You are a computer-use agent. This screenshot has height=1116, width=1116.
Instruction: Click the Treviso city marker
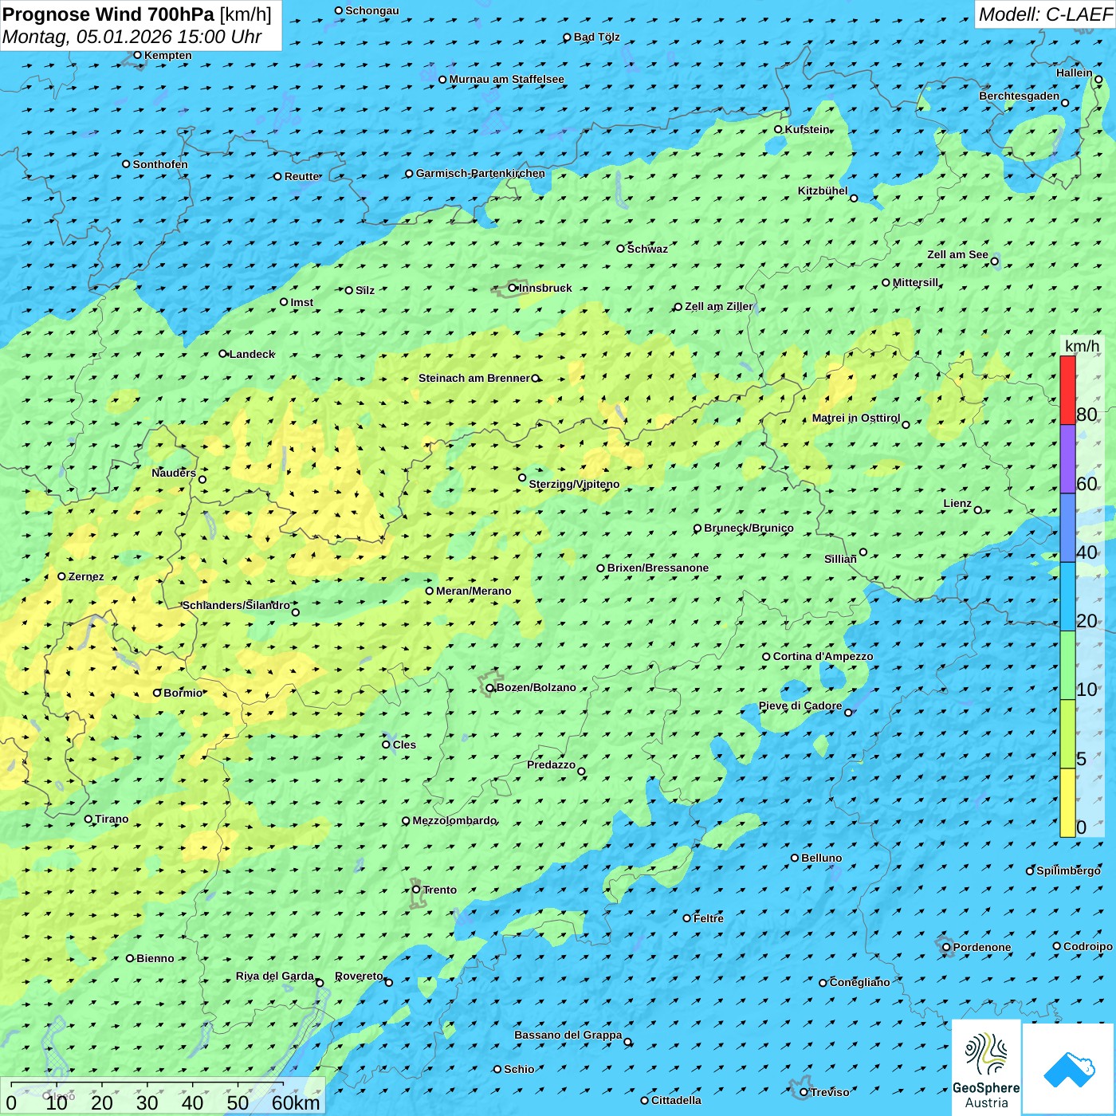804,1092
